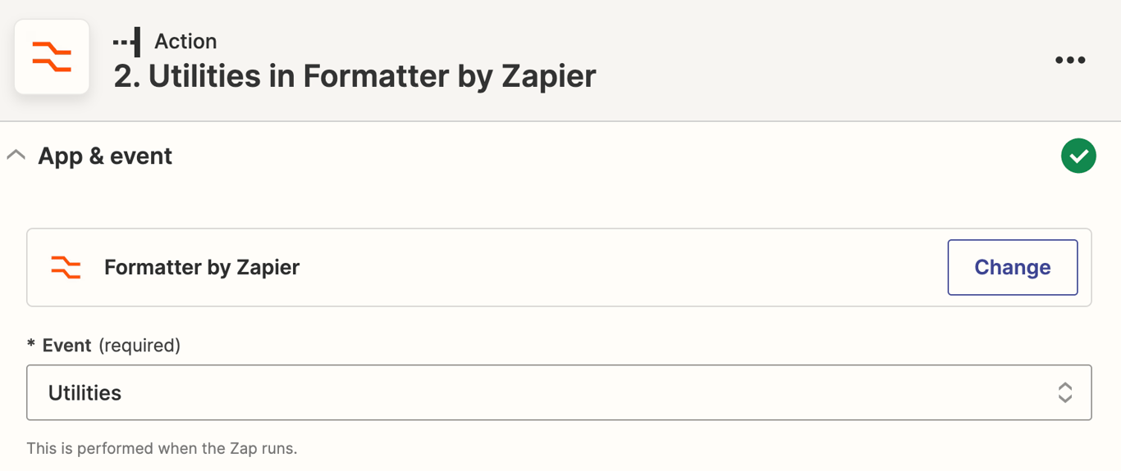The width and height of the screenshot is (1121, 471).
Task: Click the green checkmark status icon
Action: click(x=1078, y=156)
